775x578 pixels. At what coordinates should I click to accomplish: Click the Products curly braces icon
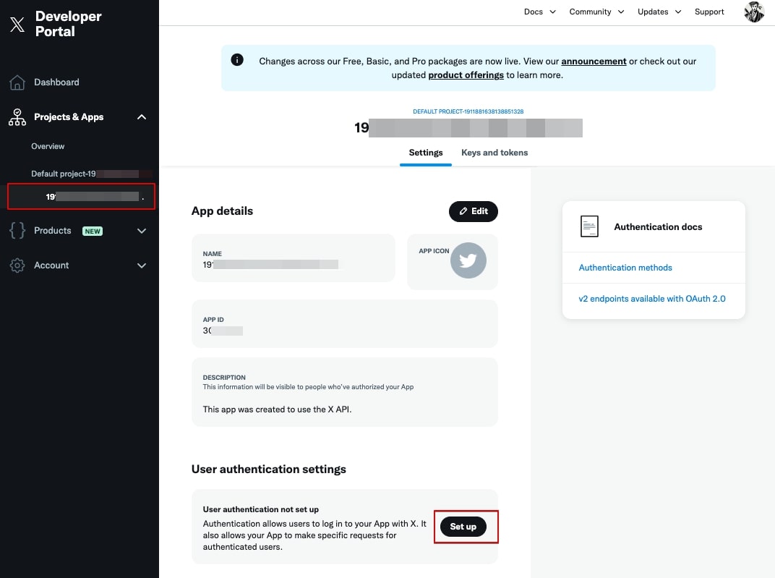[17, 231]
